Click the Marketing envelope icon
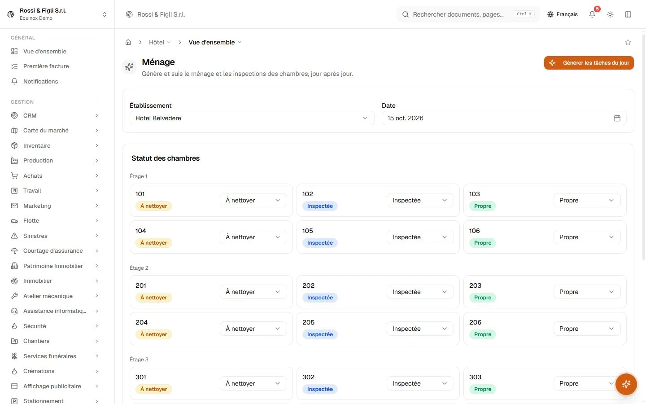Image resolution: width=646 pixels, height=404 pixels. click(x=14, y=206)
